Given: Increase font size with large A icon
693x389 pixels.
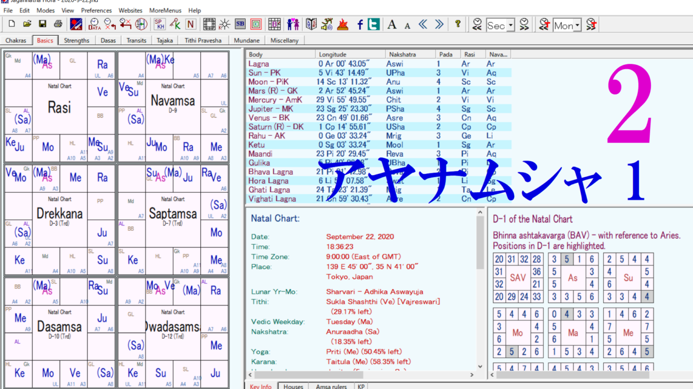Looking at the screenshot, I should (x=392, y=24).
